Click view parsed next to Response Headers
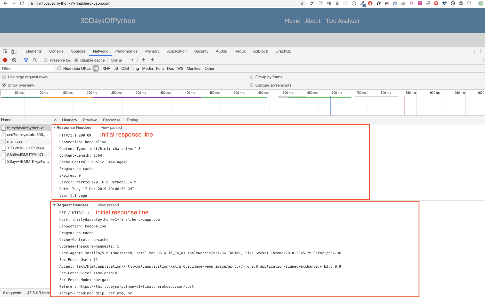 [111, 128]
